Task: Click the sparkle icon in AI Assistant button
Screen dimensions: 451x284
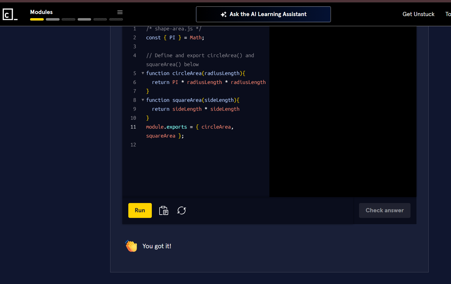Action: (x=224, y=14)
